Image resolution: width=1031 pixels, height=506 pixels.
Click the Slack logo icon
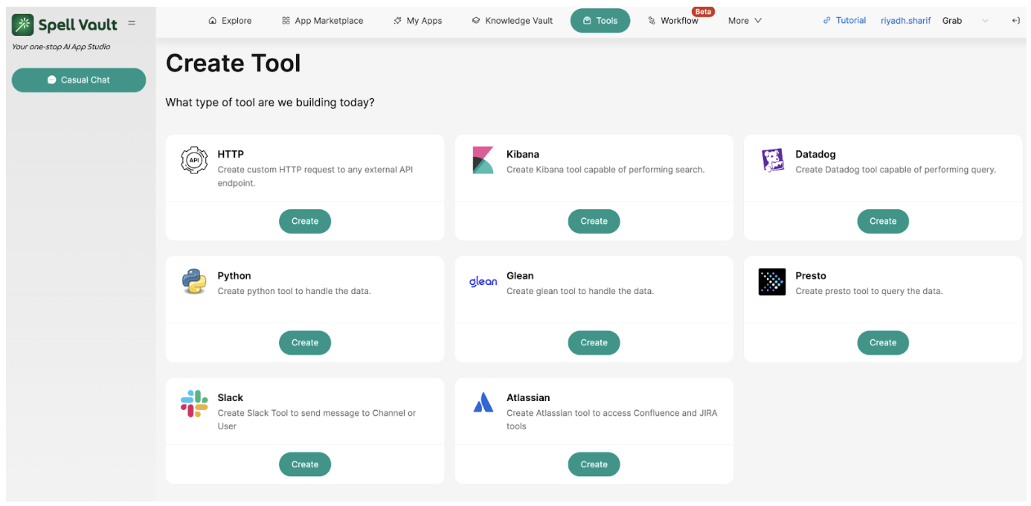194,403
